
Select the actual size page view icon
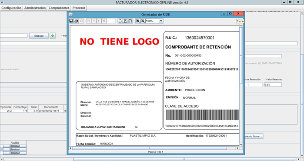pos(120,21)
